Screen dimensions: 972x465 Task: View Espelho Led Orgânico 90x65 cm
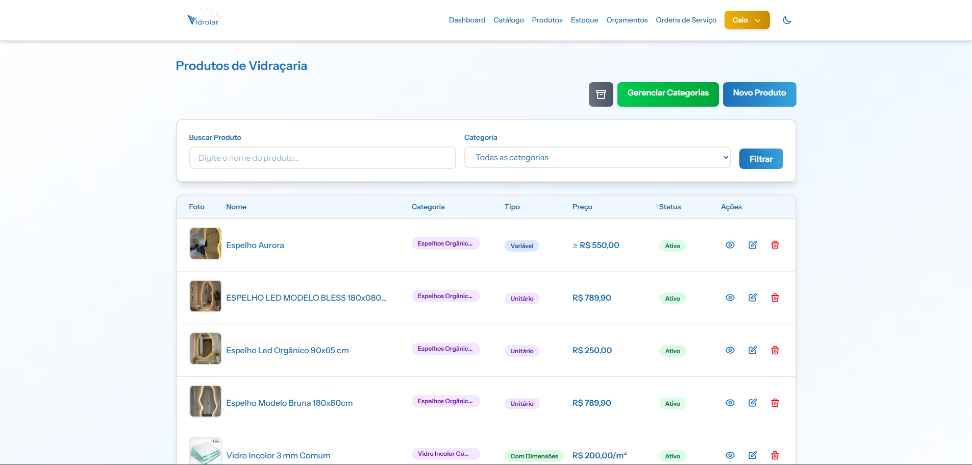(730, 350)
